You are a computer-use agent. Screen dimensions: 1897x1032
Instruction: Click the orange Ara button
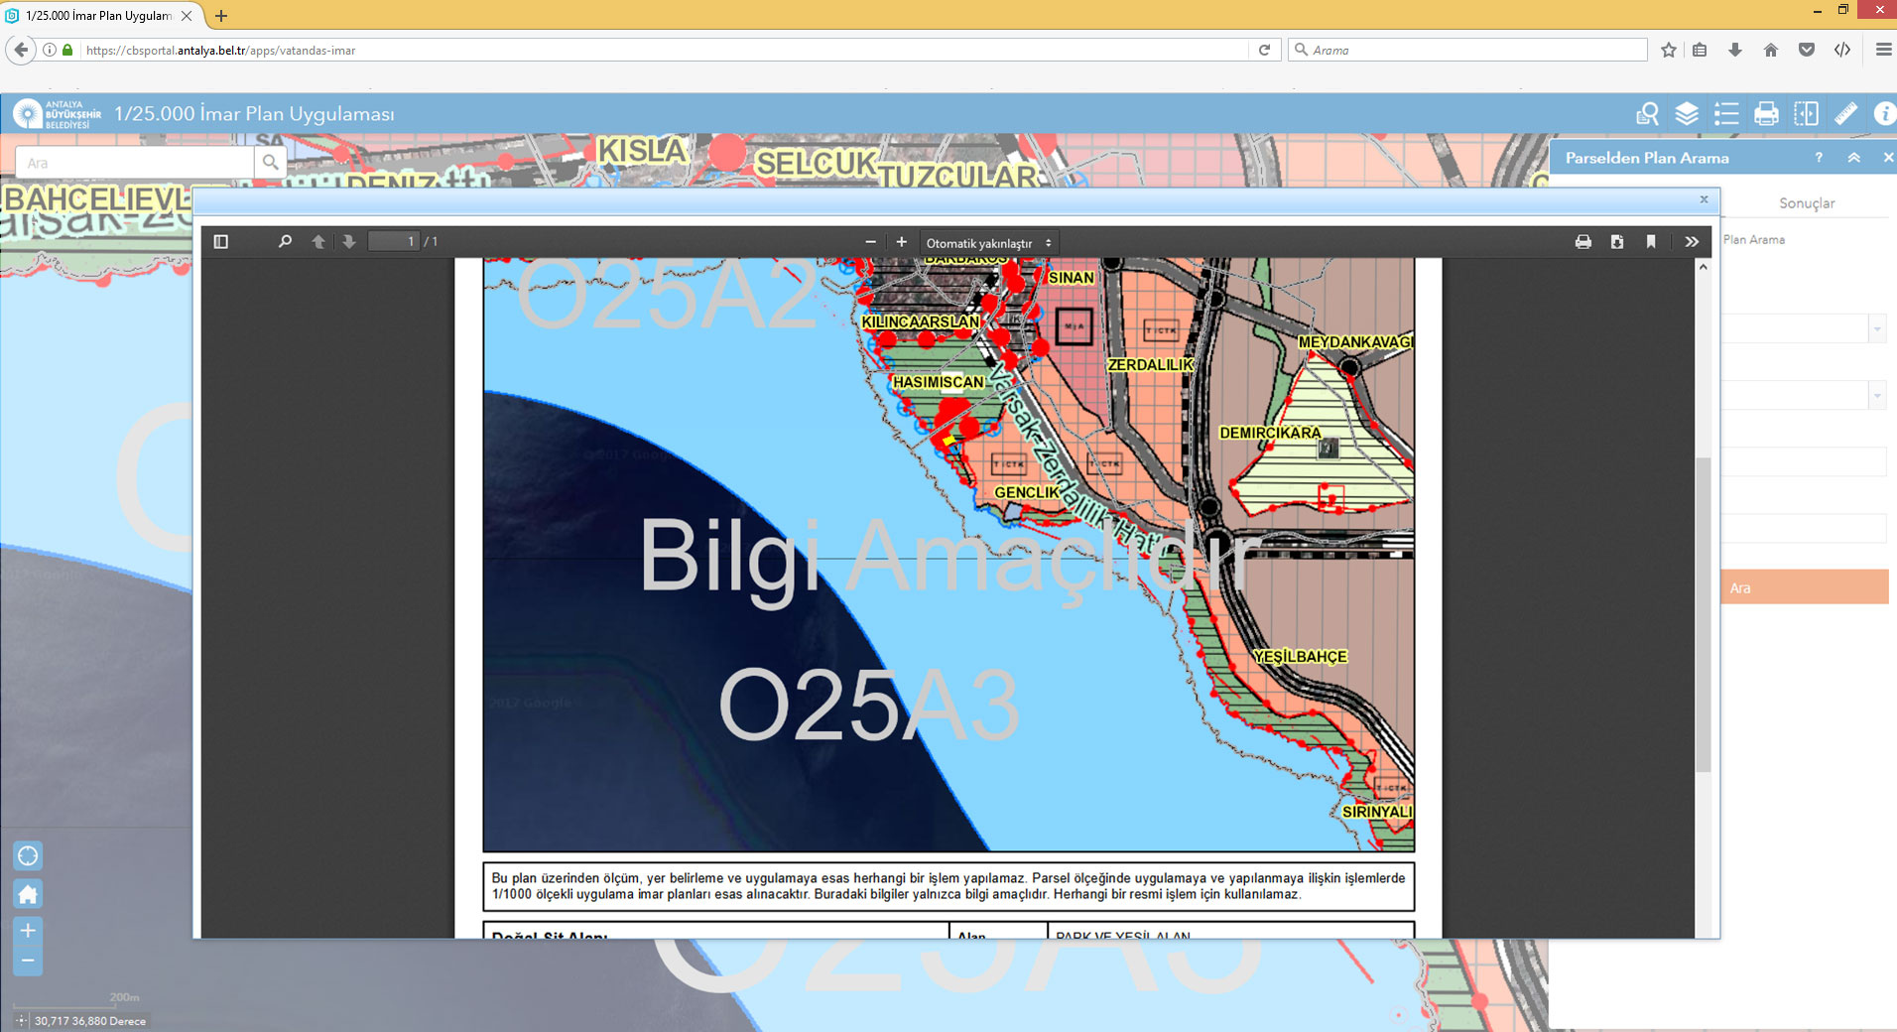tap(1804, 587)
